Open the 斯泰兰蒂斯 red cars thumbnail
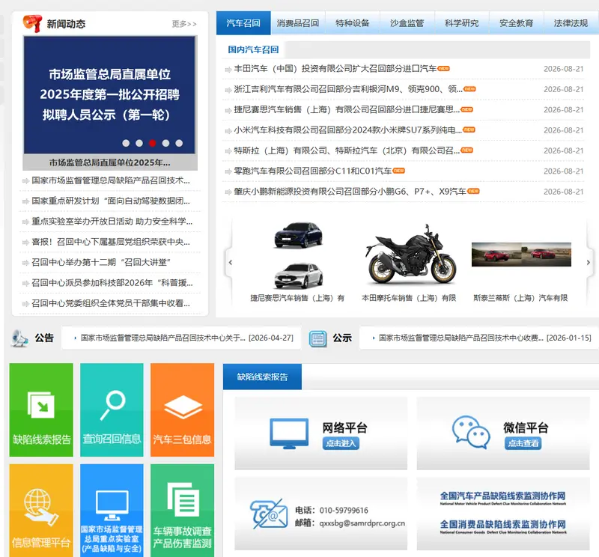This screenshot has height=557, width=599. click(x=521, y=254)
